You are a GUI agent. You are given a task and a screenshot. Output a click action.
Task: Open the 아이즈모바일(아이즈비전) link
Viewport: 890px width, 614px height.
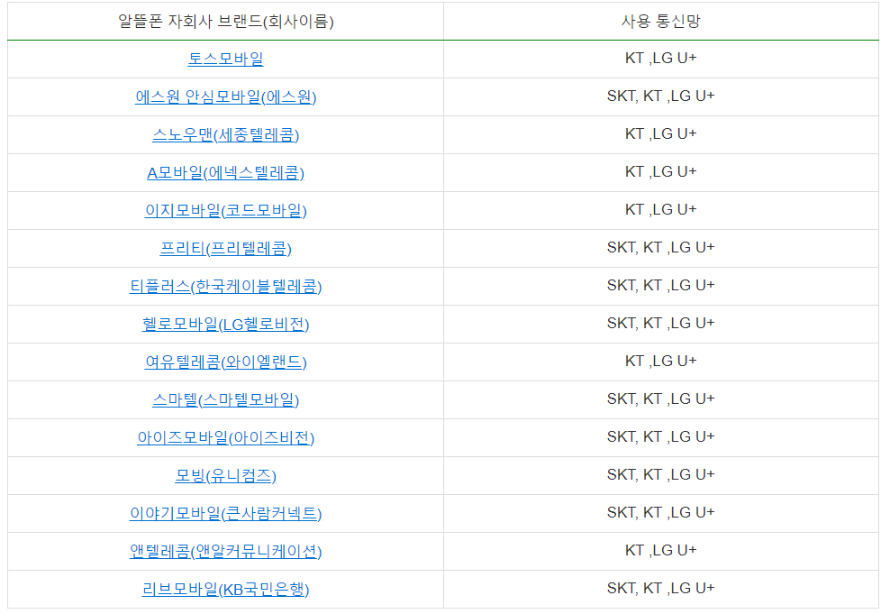(x=225, y=437)
